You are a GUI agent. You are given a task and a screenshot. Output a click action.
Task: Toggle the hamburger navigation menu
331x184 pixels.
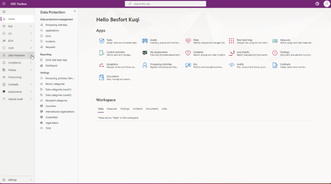click(x=4, y=12)
